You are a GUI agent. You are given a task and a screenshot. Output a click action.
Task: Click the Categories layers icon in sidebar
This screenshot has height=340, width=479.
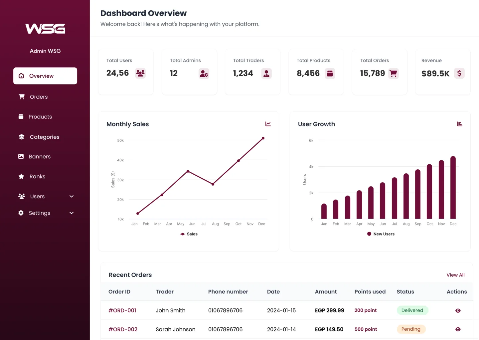click(22, 137)
